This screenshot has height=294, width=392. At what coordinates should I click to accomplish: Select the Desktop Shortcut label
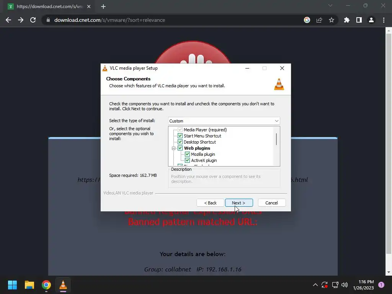199,142
